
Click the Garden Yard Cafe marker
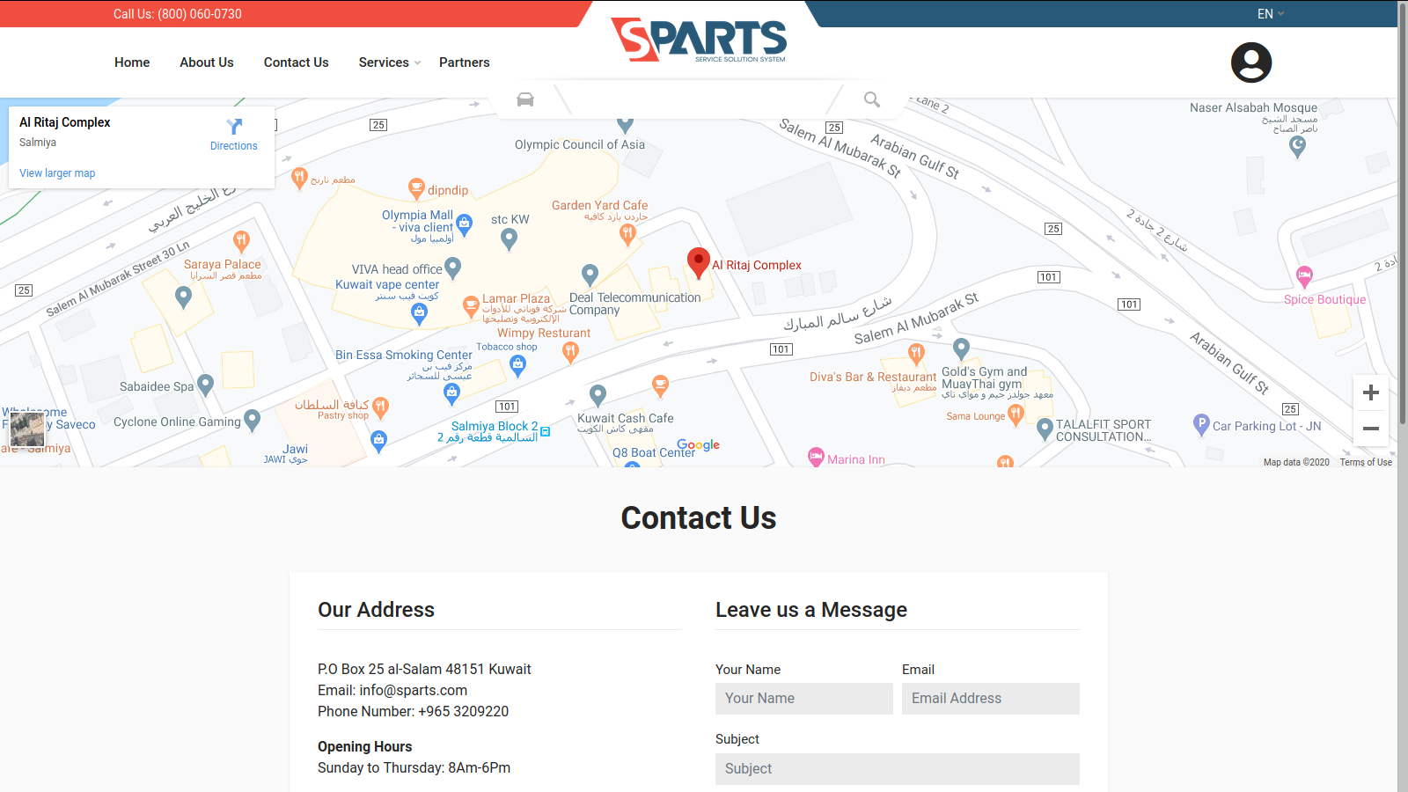[x=627, y=233]
